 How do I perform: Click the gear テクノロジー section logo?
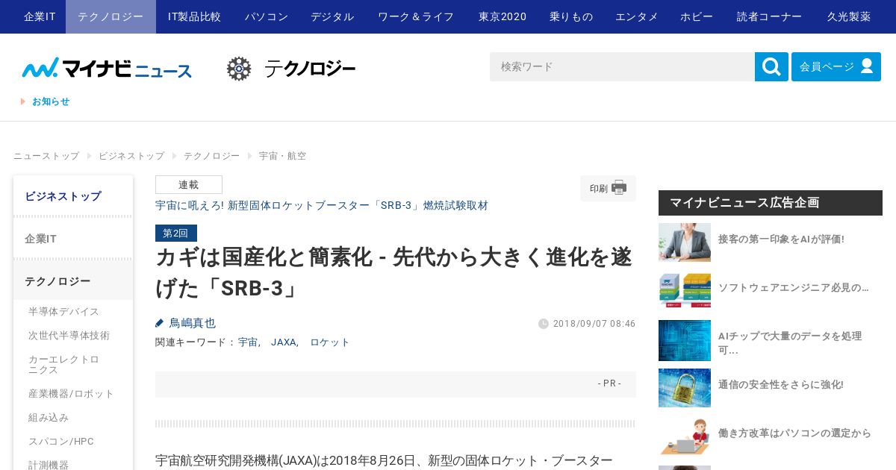pos(291,69)
